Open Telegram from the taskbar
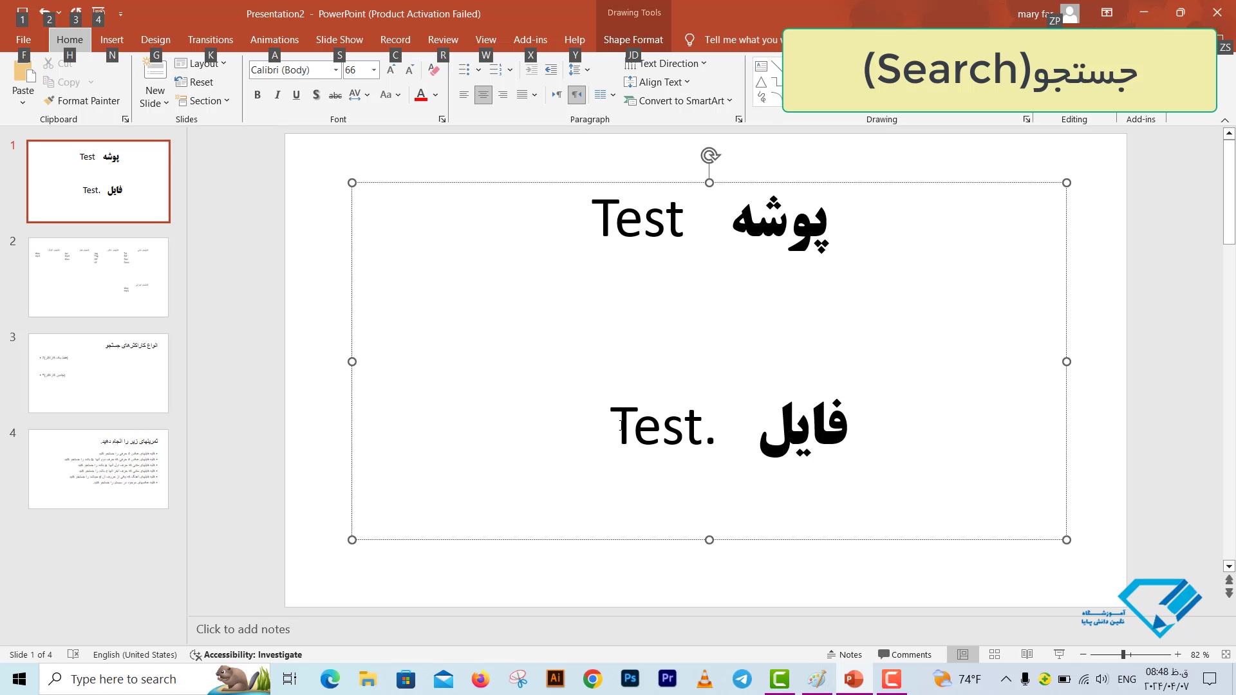Screen dimensions: 1236x695 coord(742,679)
